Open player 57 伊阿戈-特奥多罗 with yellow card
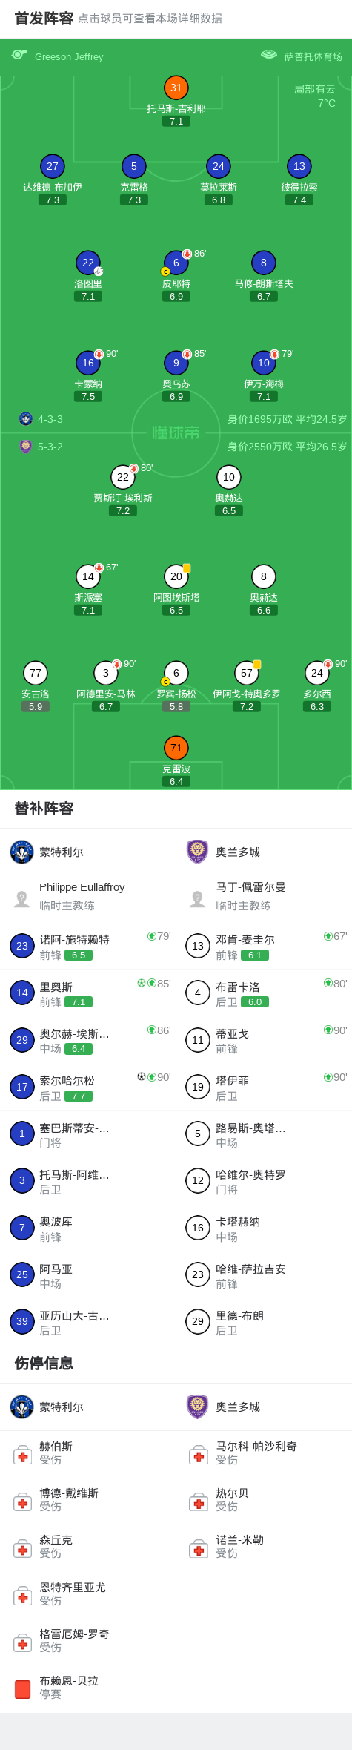Viewport: 352px width, 1750px height. tap(247, 685)
